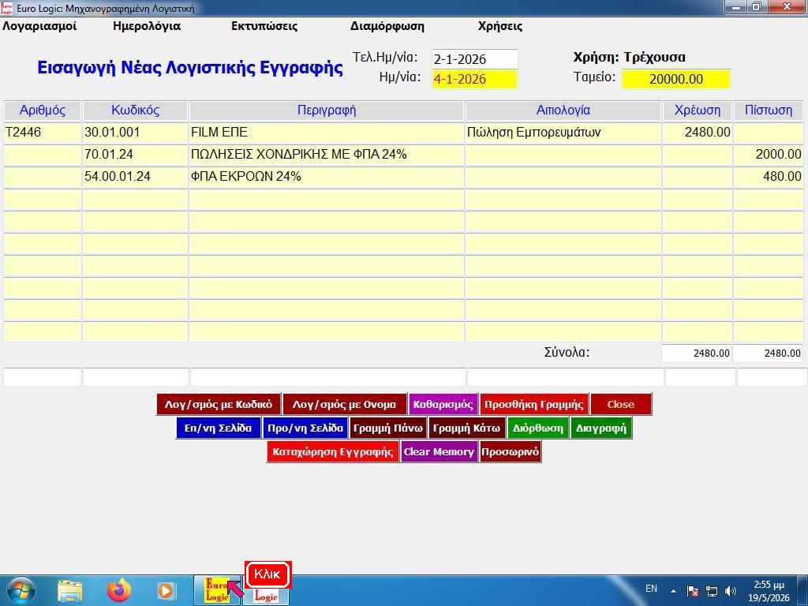808x606 pixels.
Task: Open the Λογαριασμοί menu
Action: (x=39, y=26)
